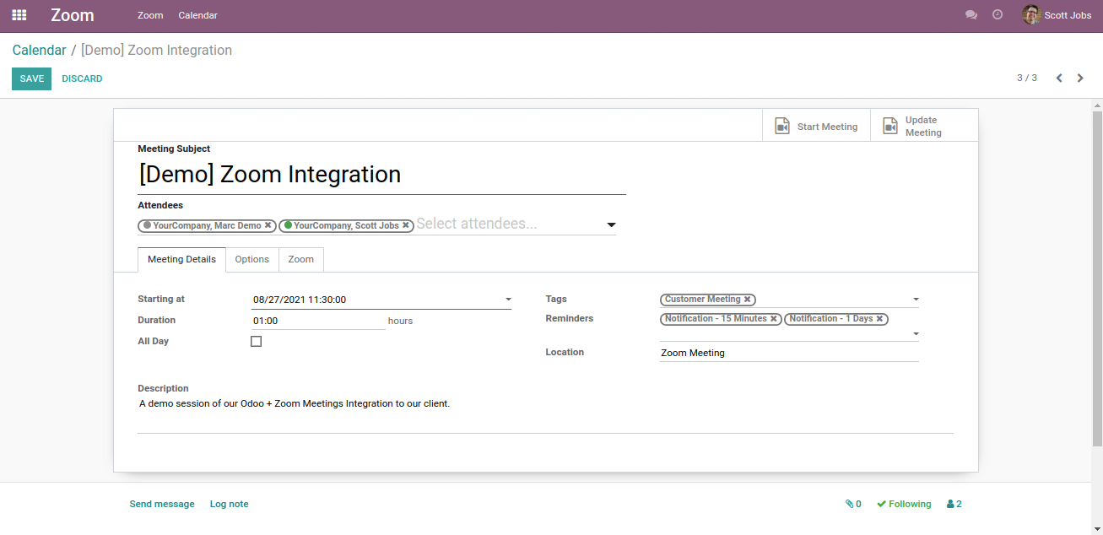The height and width of the screenshot is (535, 1103).
Task: Click the attachments paperclip count
Action: pos(853,504)
